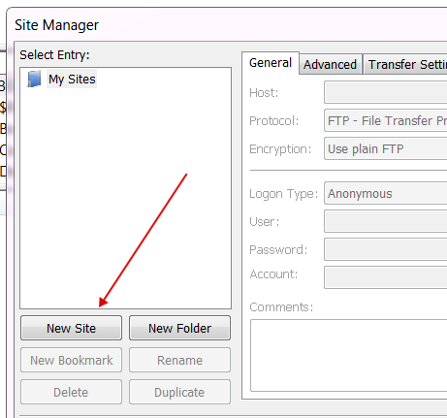Switch to the General tab
This screenshot has width=447, height=418.
point(271,63)
